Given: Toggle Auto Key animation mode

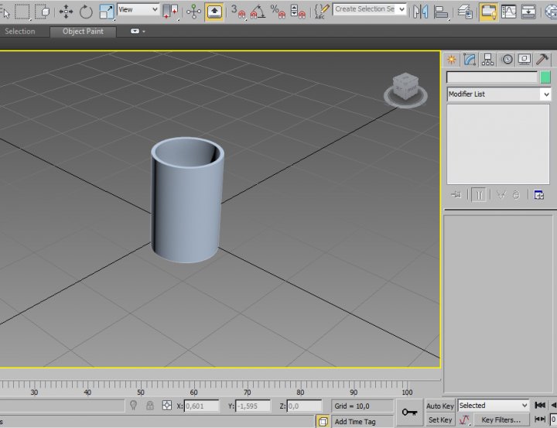Looking at the screenshot, I should click(x=439, y=406).
